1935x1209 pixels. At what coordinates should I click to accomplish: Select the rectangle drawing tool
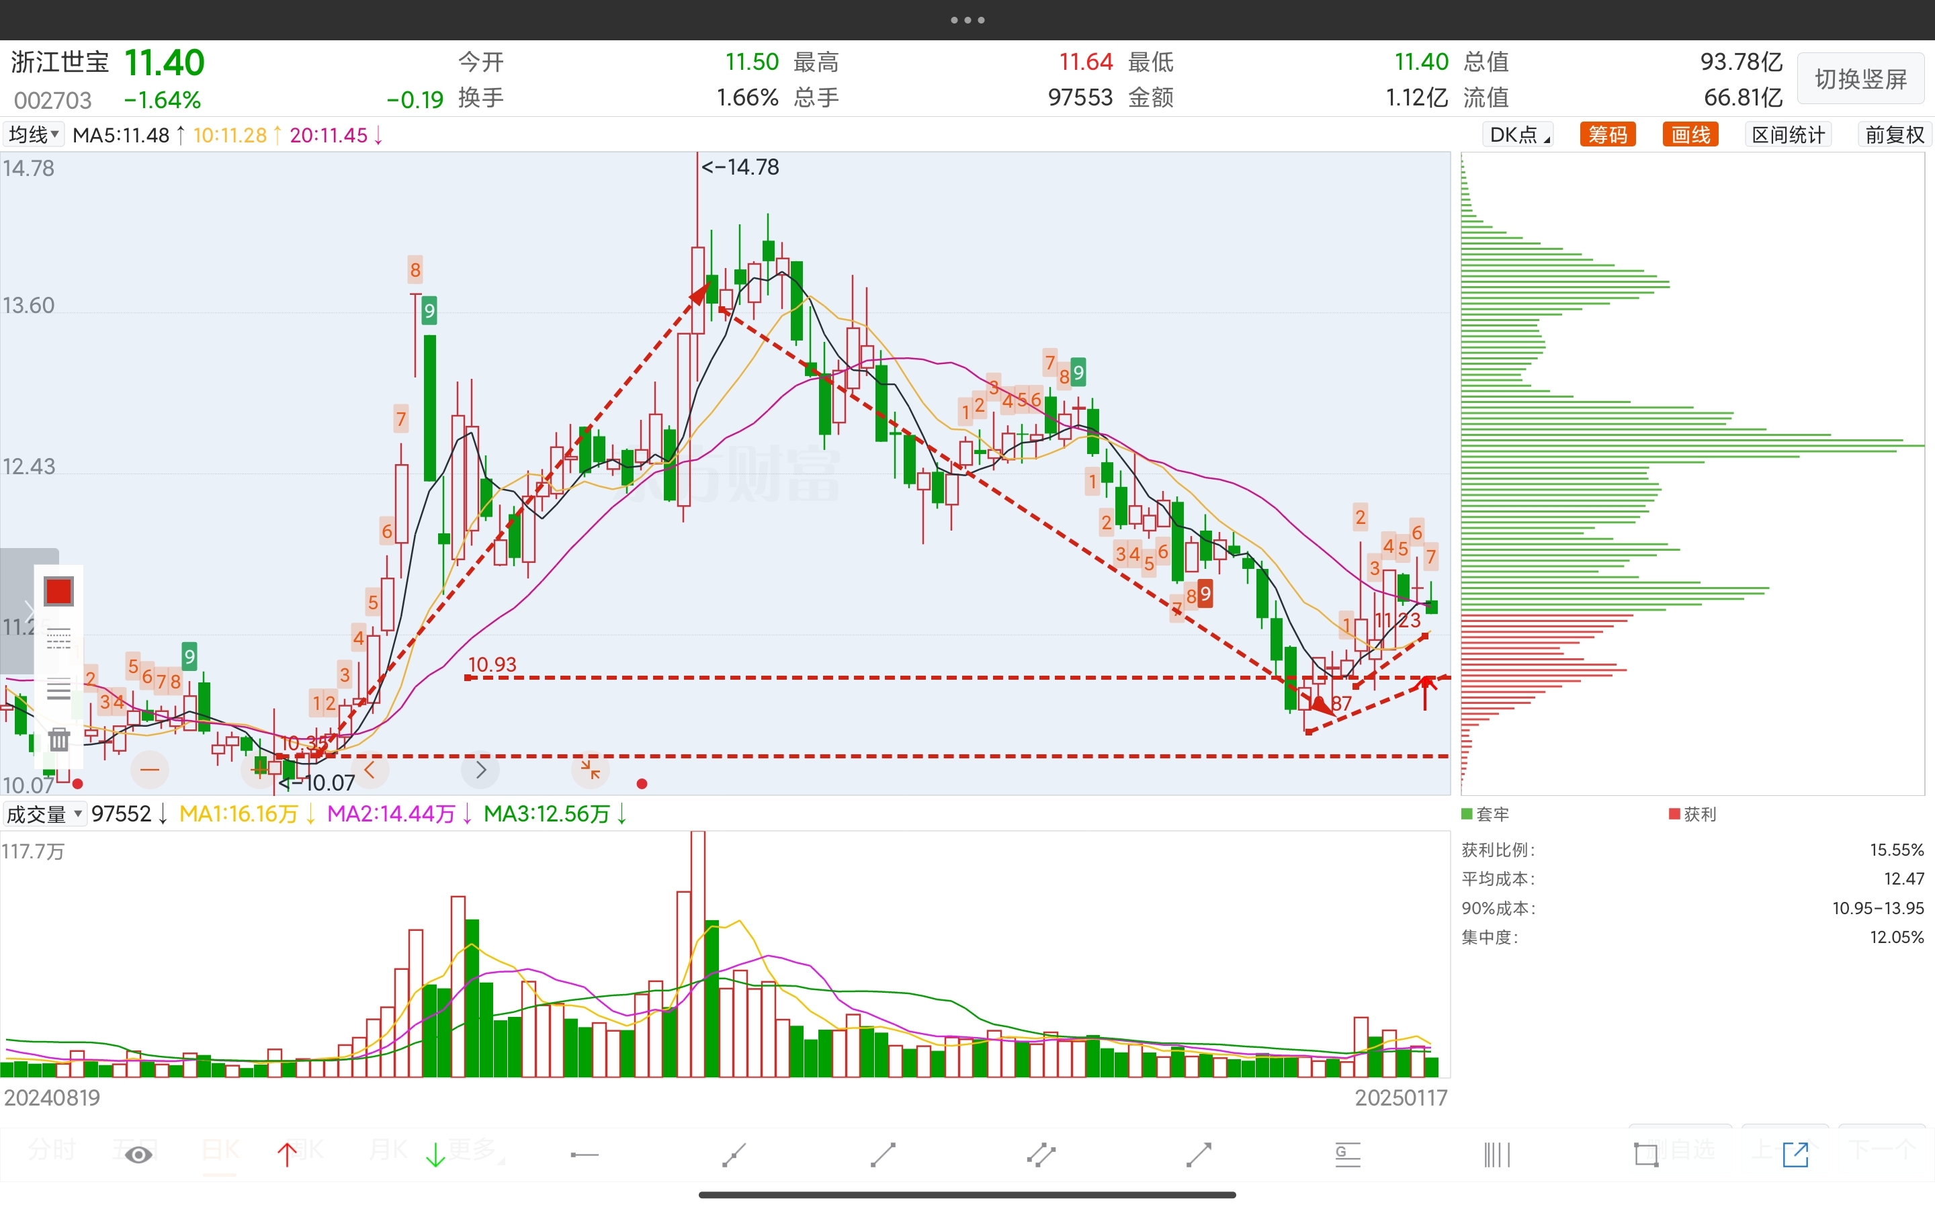coord(1645,1155)
